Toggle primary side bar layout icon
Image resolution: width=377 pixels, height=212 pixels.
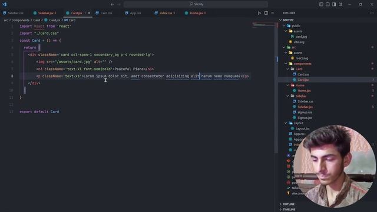pyautogui.click(x=321, y=4)
